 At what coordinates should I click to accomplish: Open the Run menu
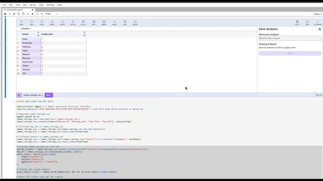[x=25, y=5]
